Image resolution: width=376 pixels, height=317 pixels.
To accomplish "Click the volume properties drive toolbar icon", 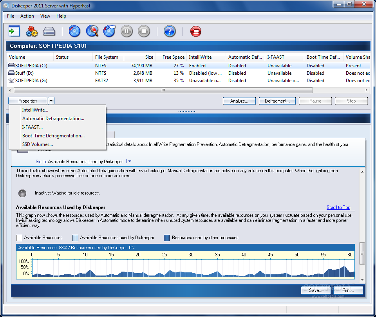I will (x=49, y=31).
